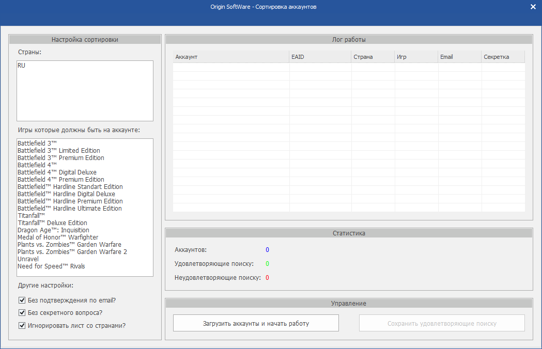Uncheck 'Без секретного вопроса?' option

22,313
